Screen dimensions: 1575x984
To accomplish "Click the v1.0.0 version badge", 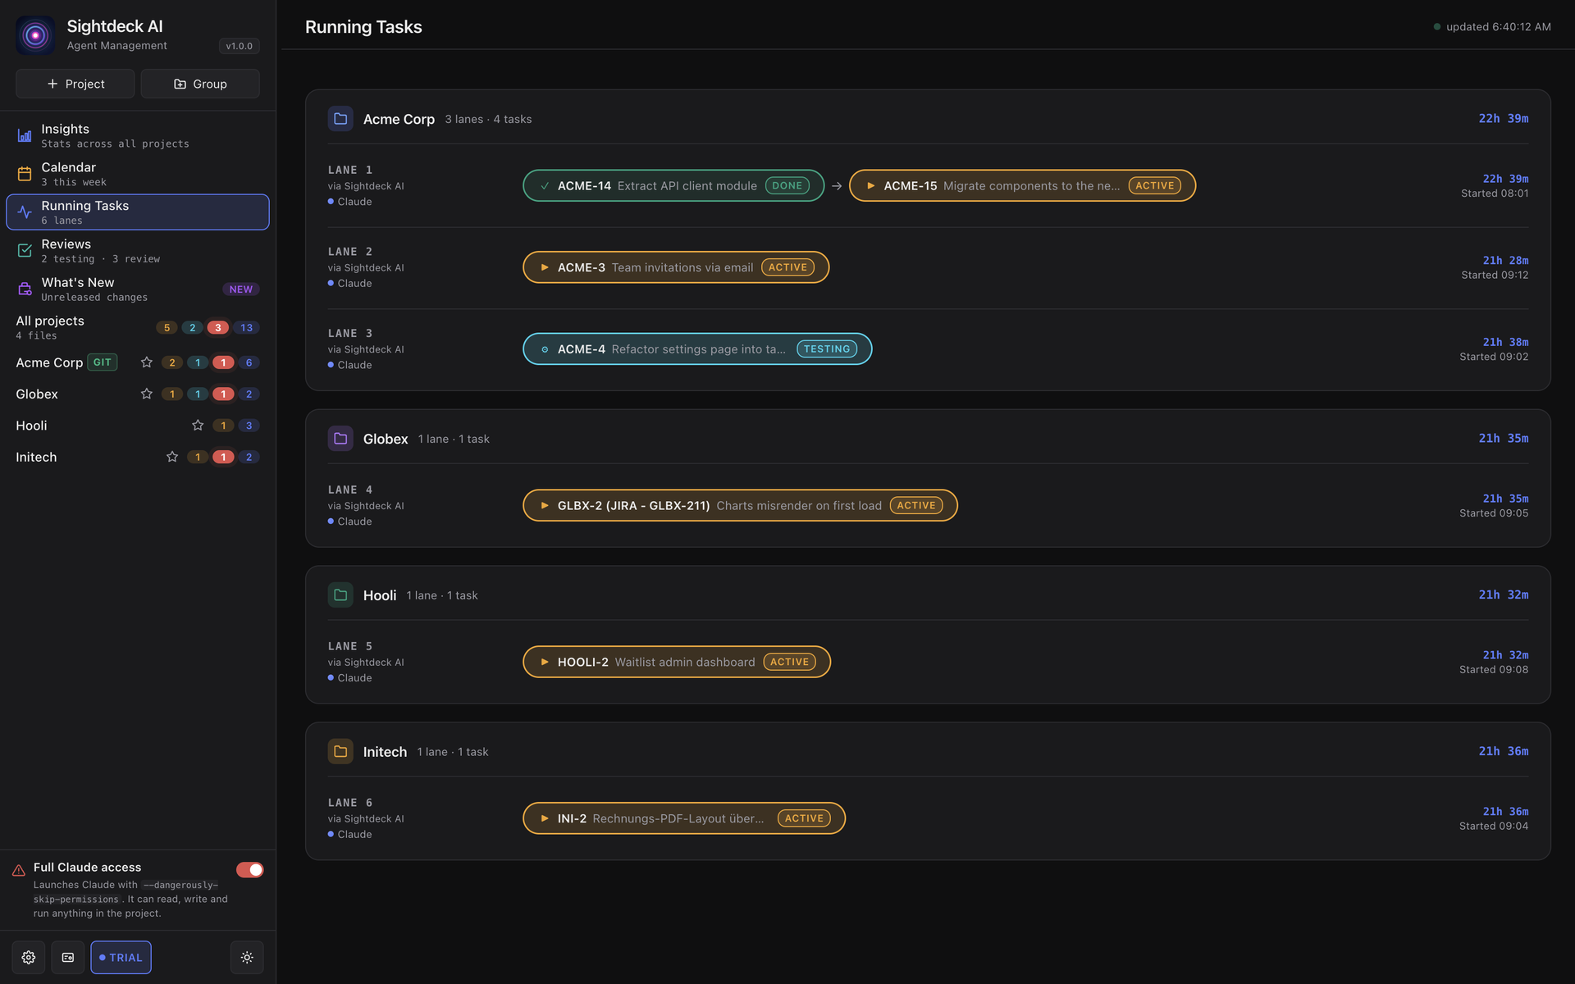I will pyautogui.click(x=240, y=46).
